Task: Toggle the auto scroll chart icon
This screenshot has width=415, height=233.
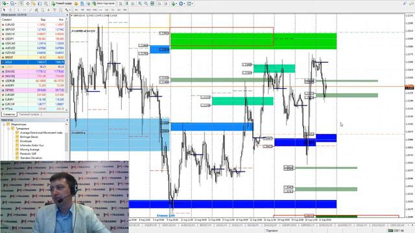Action: (x=160, y=4)
